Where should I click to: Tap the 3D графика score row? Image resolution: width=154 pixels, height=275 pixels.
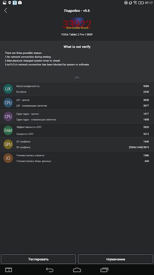tap(83, 147)
